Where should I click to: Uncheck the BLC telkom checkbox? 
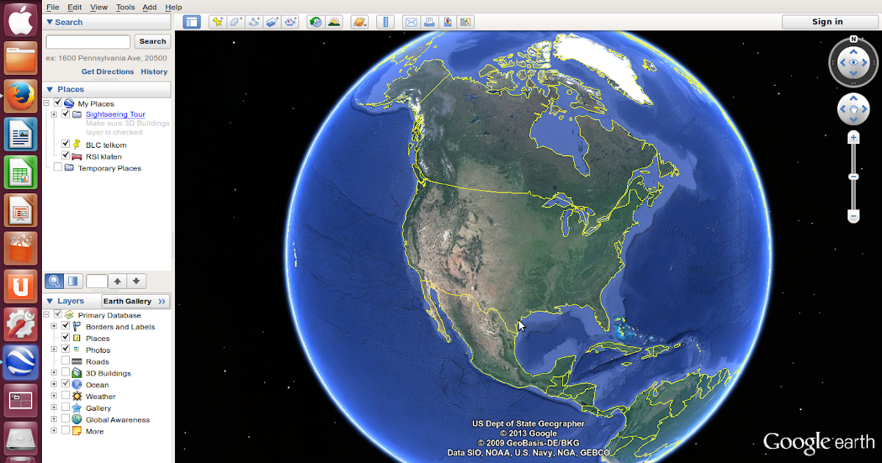coord(66,144)
